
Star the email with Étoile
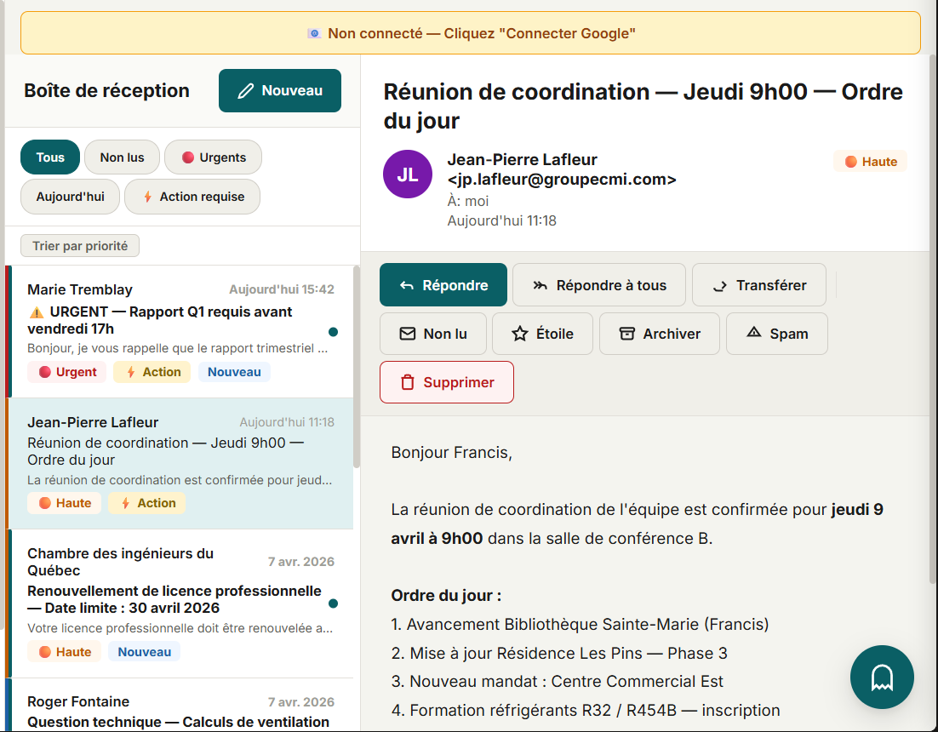(542, 334)
